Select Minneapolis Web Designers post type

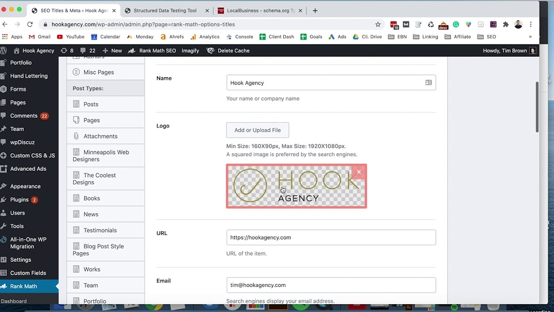[x=106, y=156]
